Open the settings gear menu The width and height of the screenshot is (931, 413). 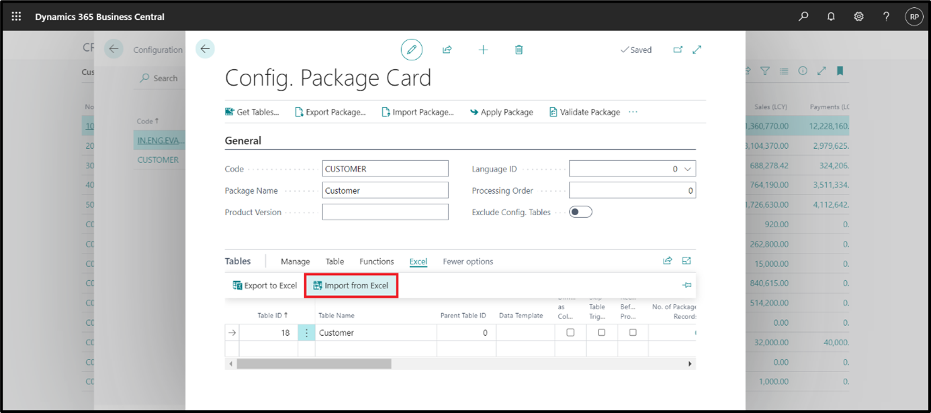click(858, 17)
